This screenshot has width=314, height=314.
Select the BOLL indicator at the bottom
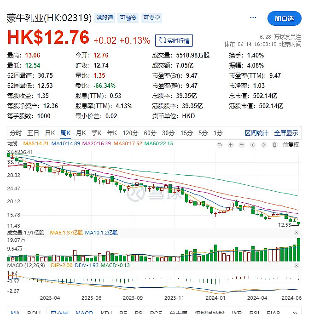click(34, 313)
